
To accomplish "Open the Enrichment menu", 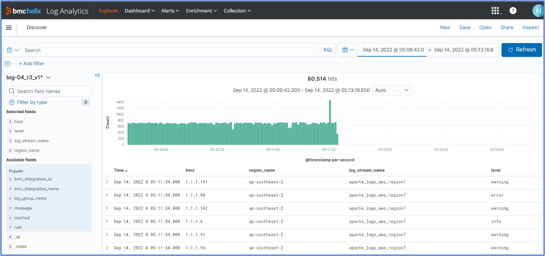I will click(201, 11).
